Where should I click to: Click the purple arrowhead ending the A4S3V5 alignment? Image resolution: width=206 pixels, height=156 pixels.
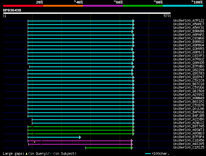click(132, 144)
